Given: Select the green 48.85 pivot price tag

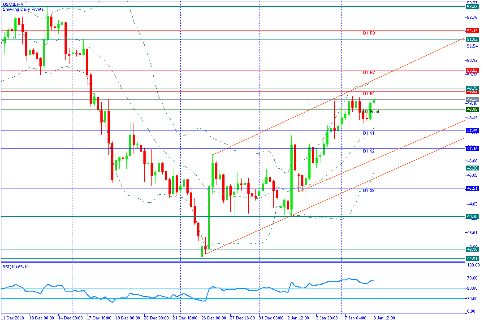Looking at the screenshot, I should pyautogui.click(x=472, y=109).
